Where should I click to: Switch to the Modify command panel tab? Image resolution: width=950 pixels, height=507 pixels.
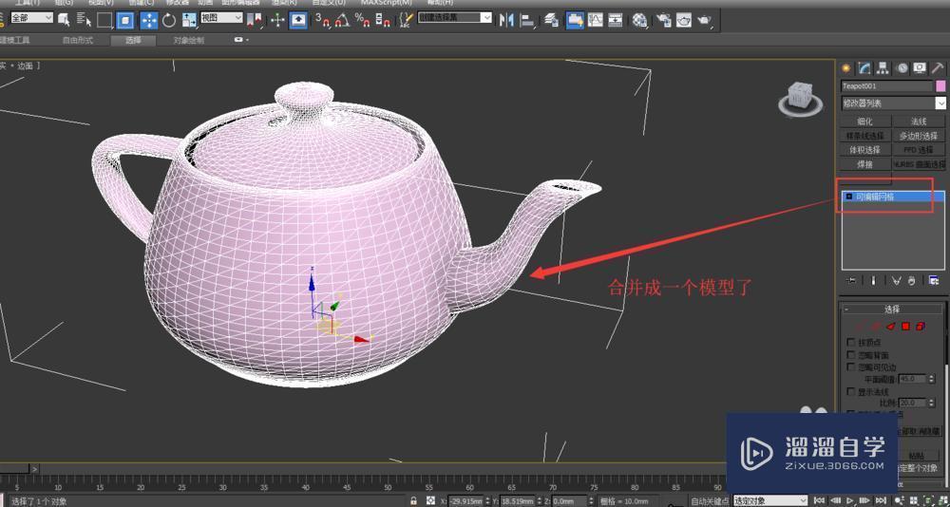865,67
